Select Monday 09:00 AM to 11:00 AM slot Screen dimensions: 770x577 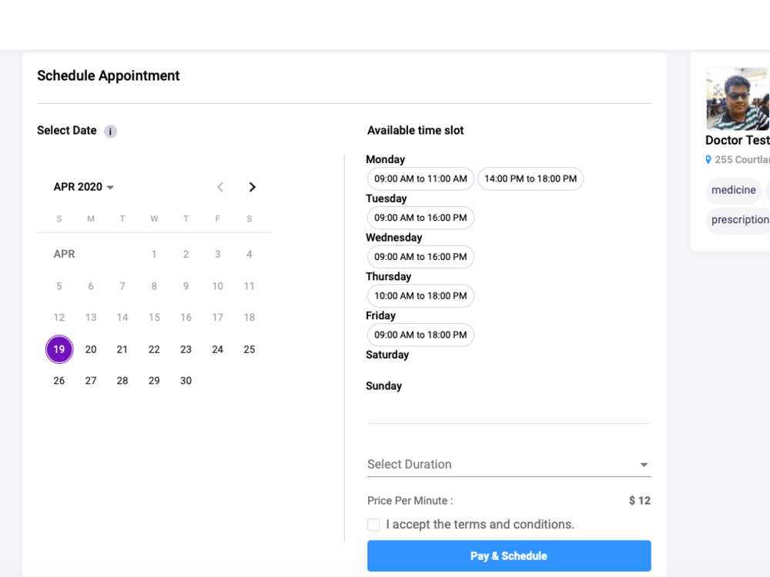(x=420, y=178)
